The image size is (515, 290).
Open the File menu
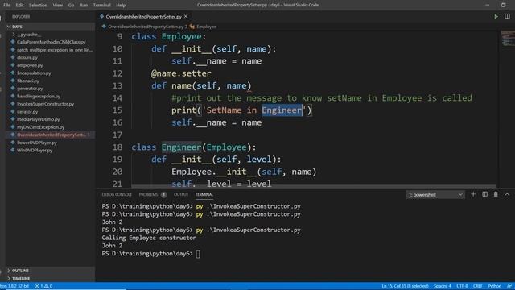pos(6,6)
